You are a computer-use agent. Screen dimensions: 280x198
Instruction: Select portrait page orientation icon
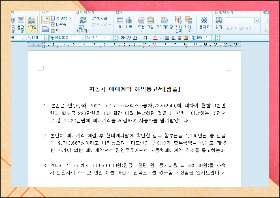pyautogui.click(x=45, y=20)
